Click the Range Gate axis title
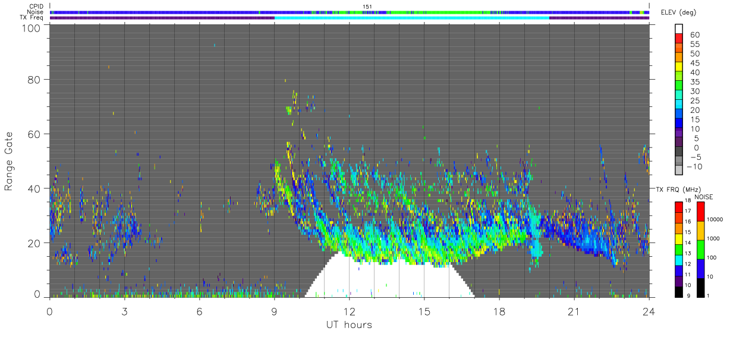 9,162
